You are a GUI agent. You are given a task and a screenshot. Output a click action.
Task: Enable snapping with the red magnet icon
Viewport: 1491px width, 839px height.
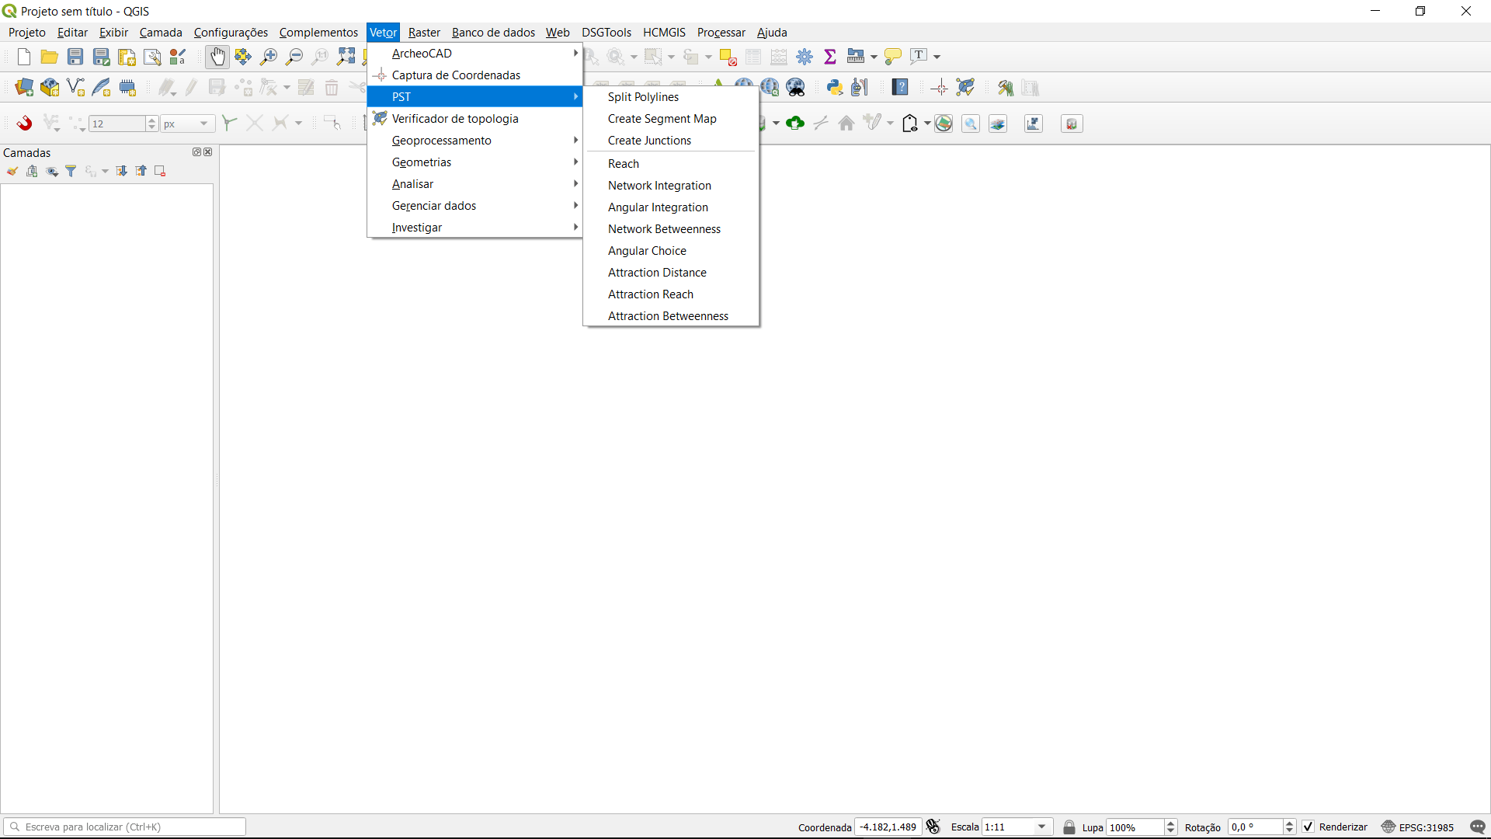(25, 124)
